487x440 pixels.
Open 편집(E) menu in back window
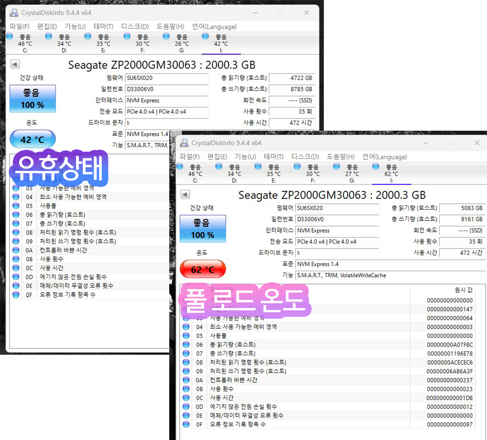(47, 26)
